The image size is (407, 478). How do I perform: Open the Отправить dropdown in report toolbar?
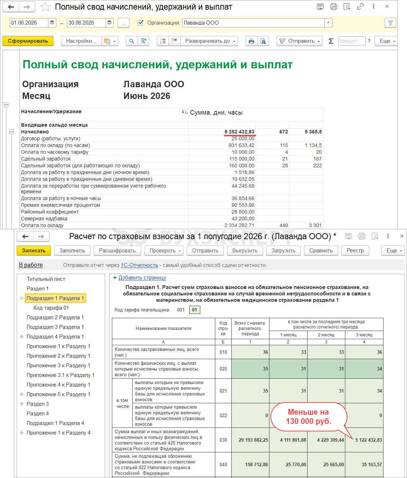[x=299, y=41]
